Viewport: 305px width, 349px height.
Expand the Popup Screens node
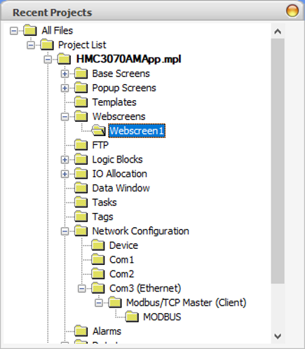tap(65, 88)
